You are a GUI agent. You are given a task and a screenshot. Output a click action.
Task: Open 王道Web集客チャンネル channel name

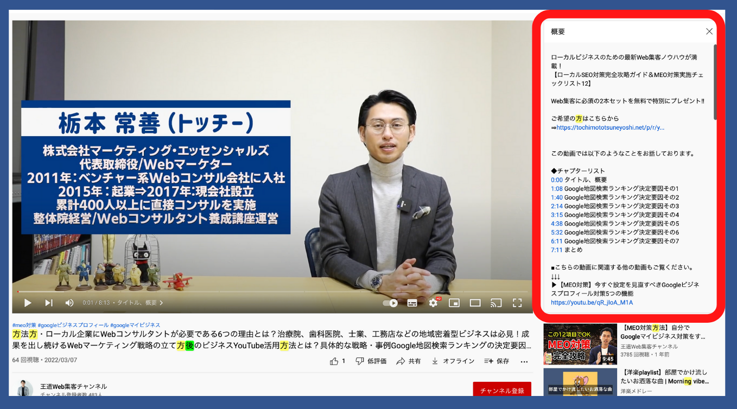click(73, 386)
